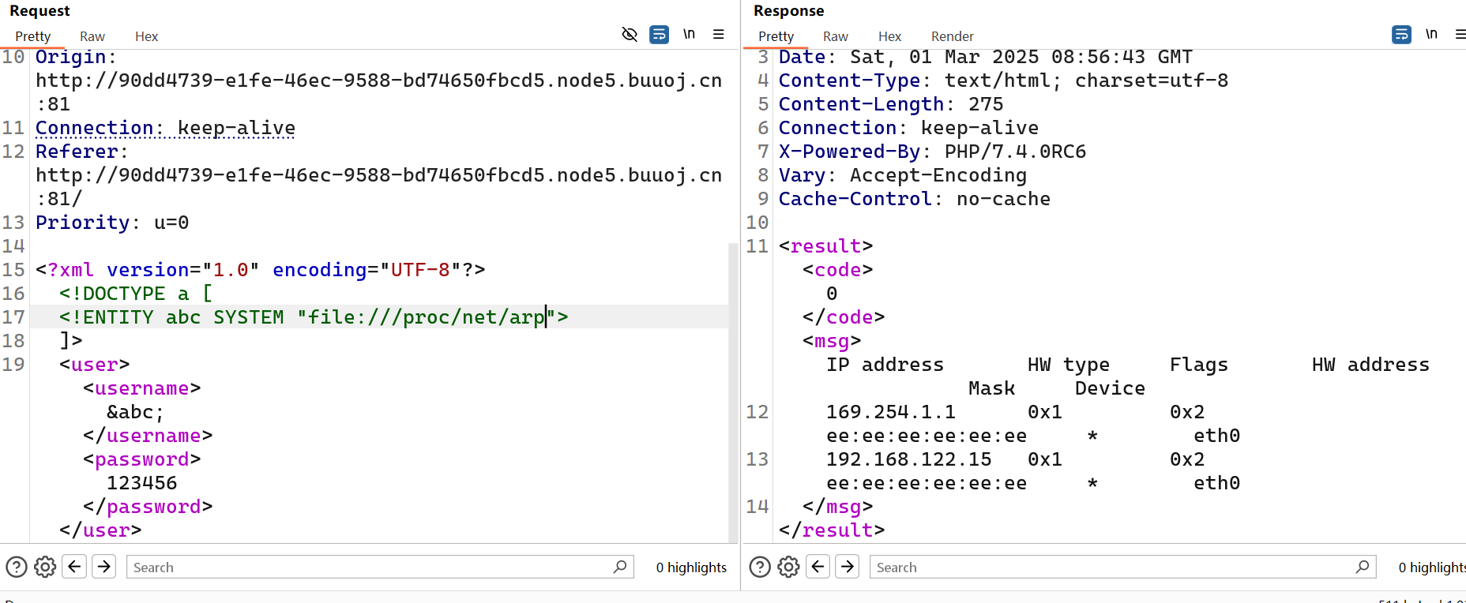Click the Content-Length: 275 header
The height and width of the screenshot is (603, 1466).
(x=891, y=104)
